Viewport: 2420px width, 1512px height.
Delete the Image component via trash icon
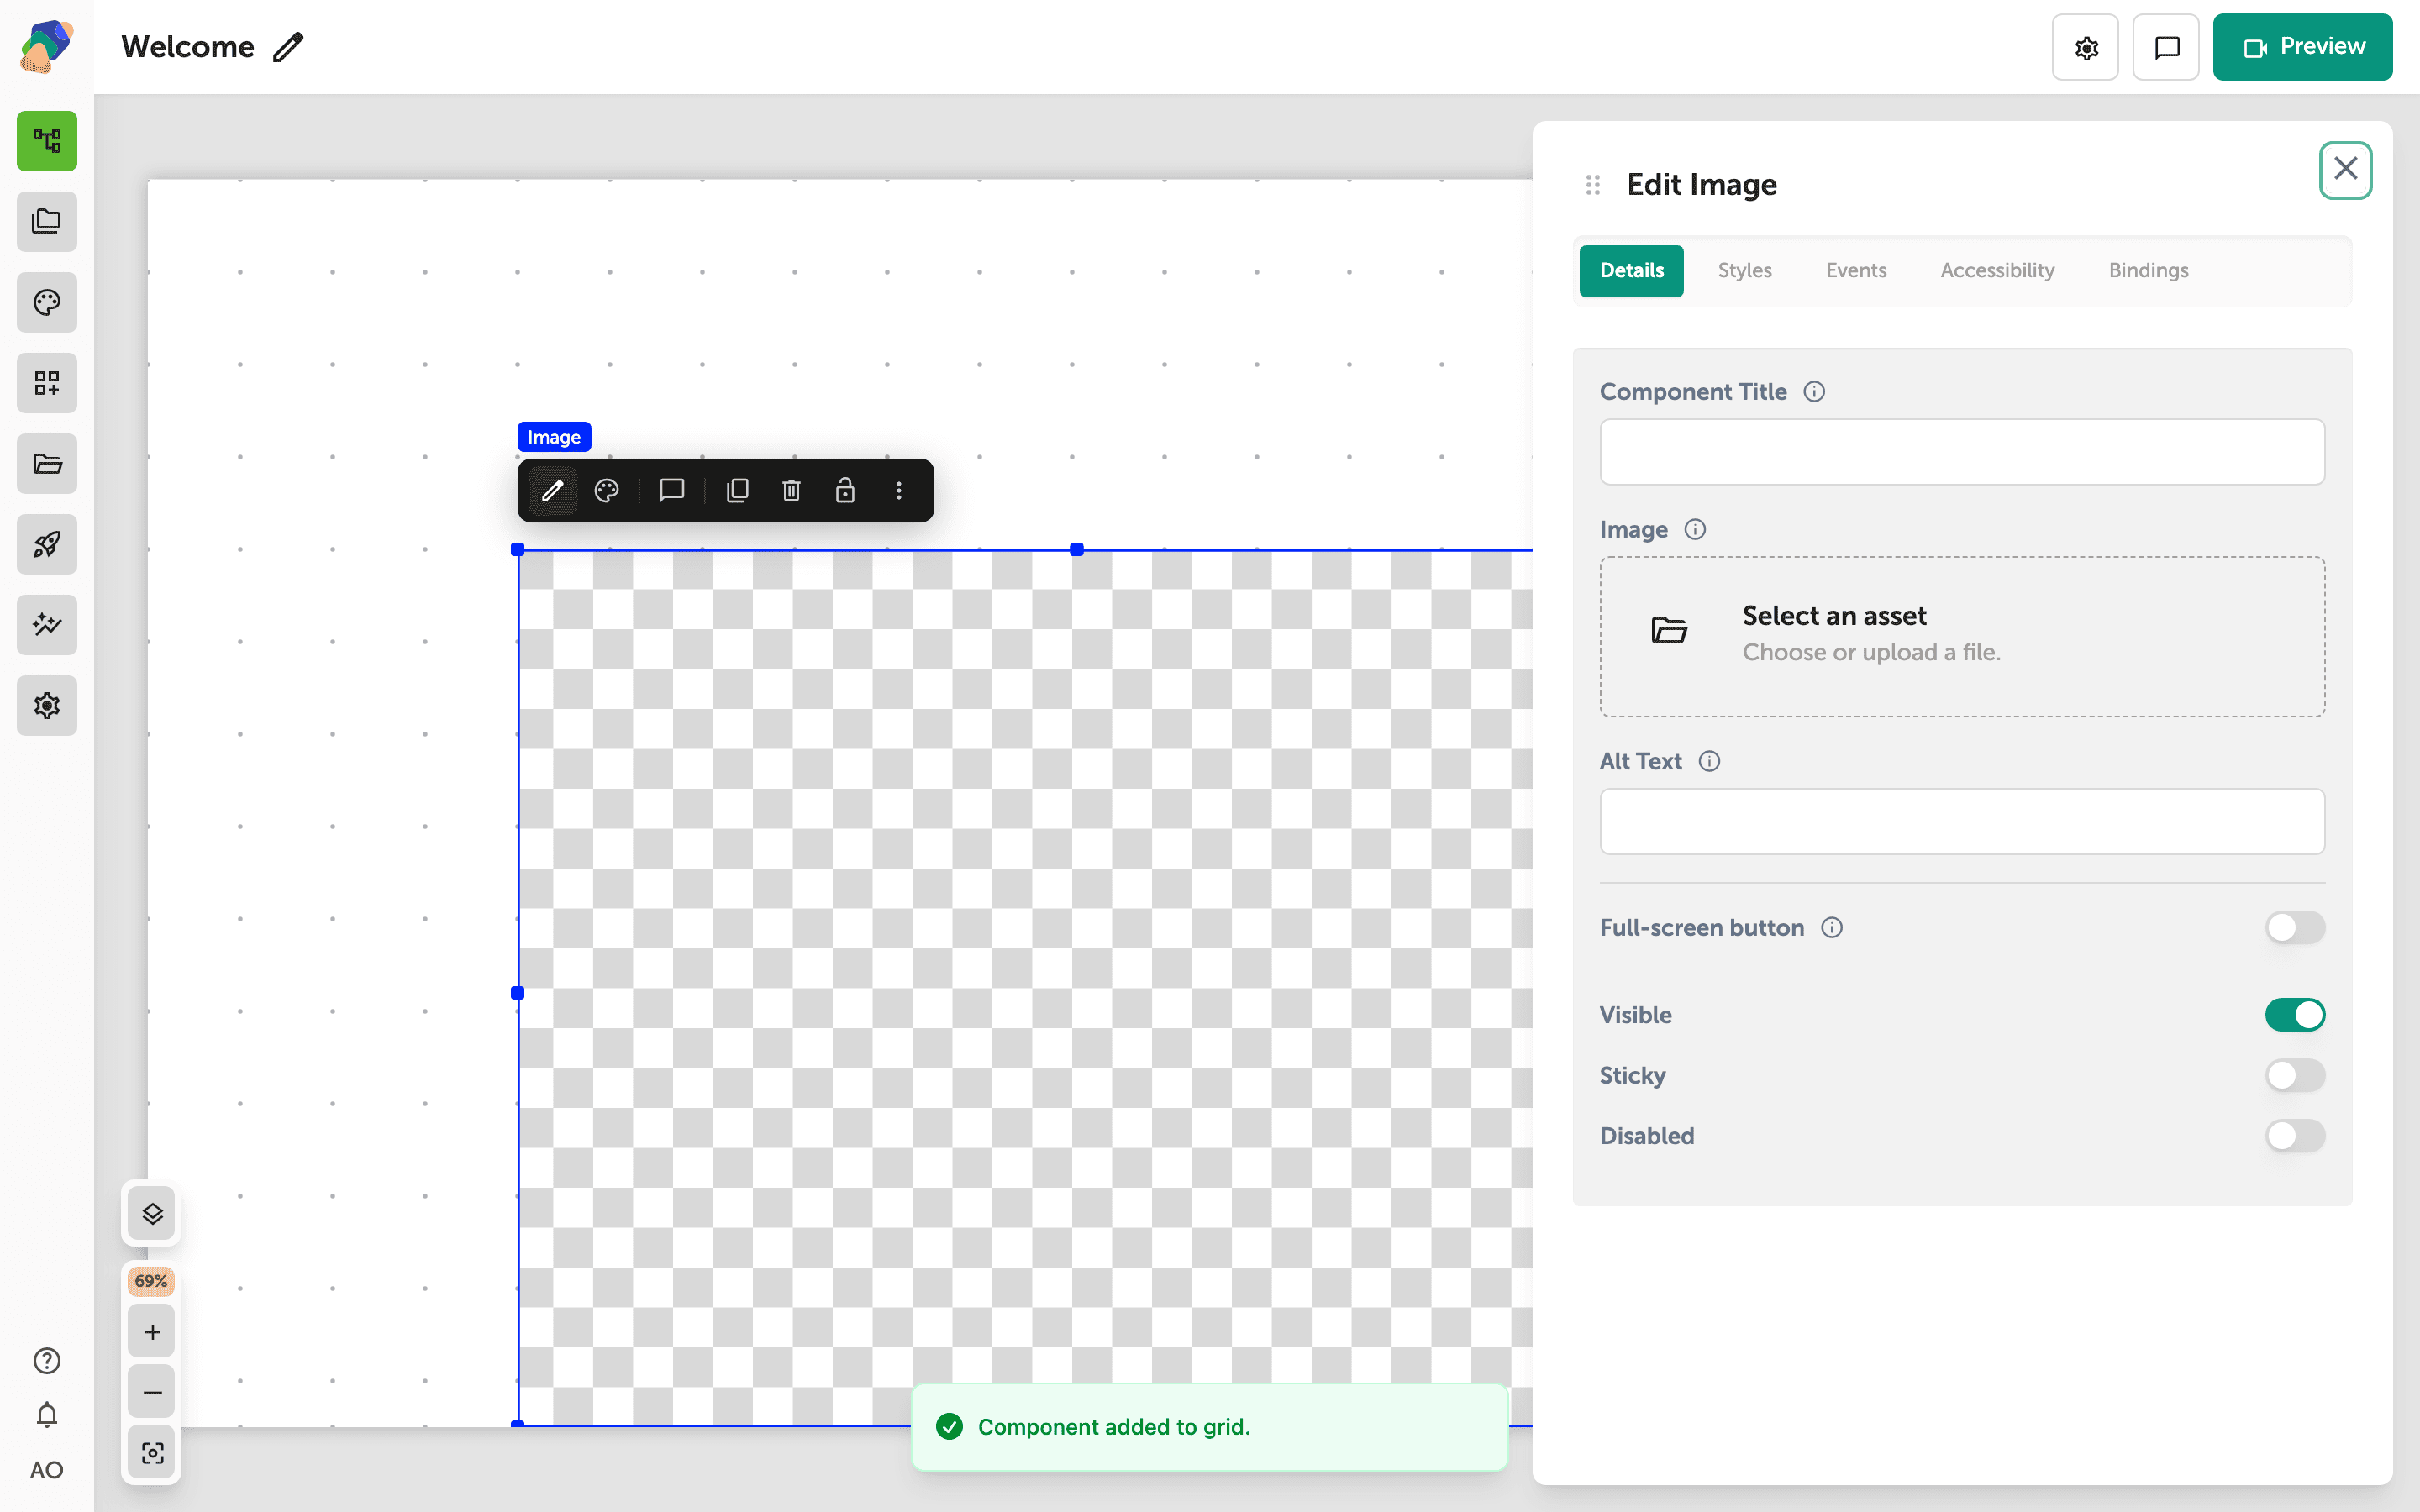pyautogui.click(x=791, y=490)
